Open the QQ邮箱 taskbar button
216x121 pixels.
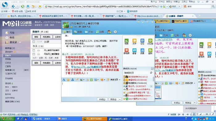pos(44,119)
